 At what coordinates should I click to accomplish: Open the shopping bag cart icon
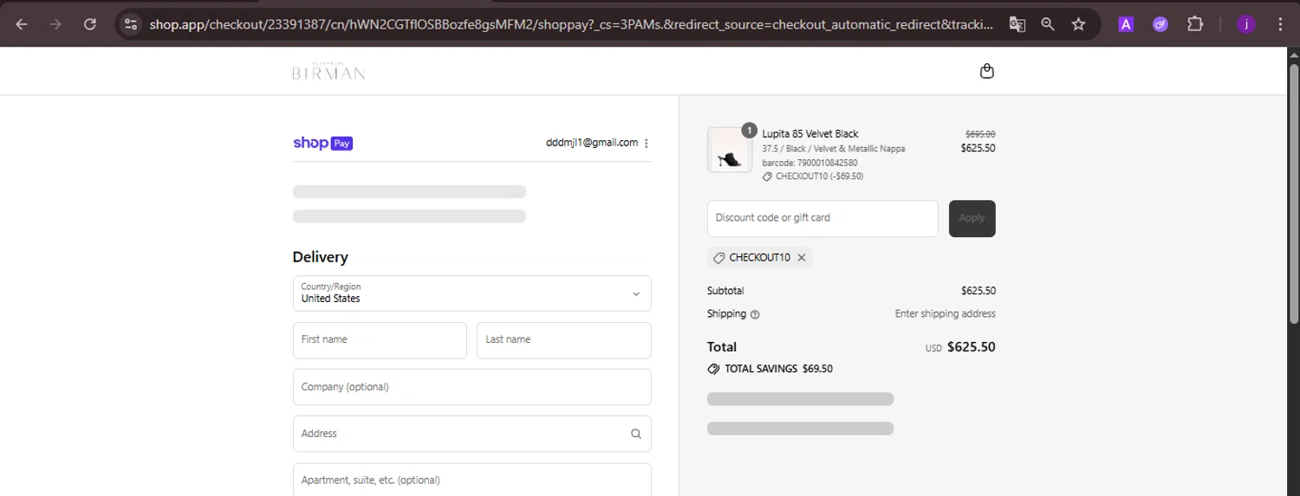tap(986, 71)
